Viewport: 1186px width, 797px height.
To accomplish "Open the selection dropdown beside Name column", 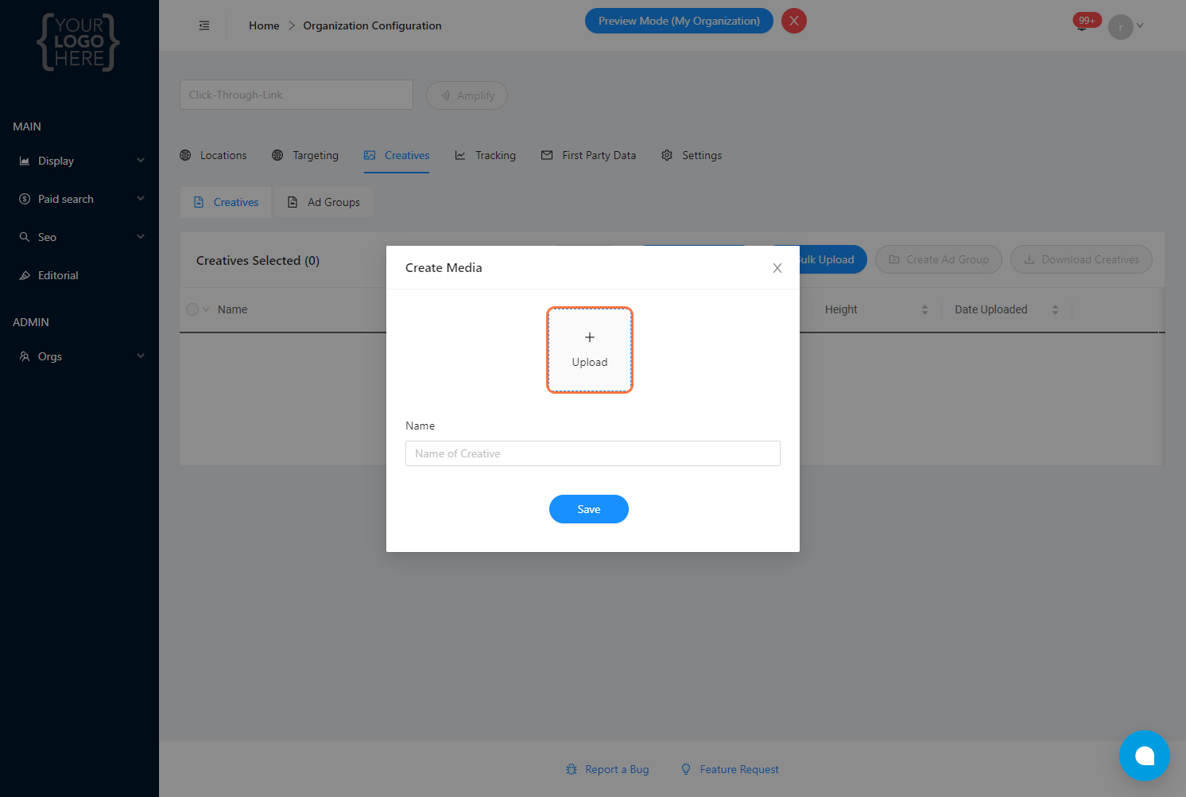I will [x=206, y=309].
